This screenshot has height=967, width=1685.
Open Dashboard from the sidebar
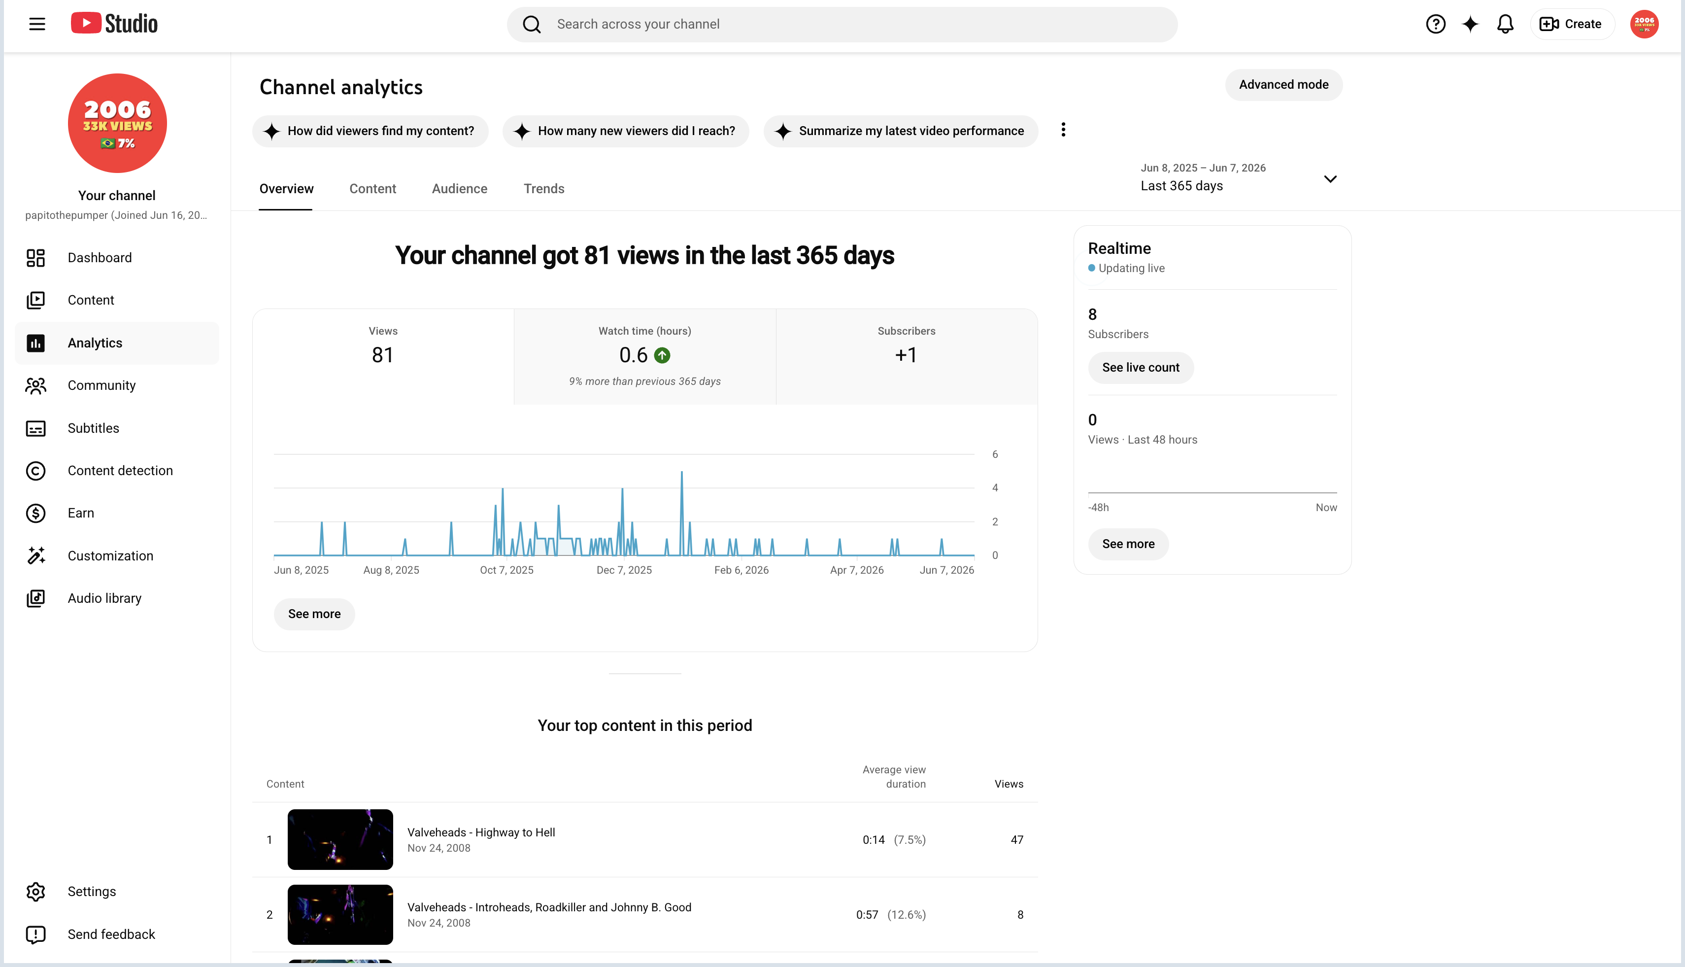pos(117,258)
